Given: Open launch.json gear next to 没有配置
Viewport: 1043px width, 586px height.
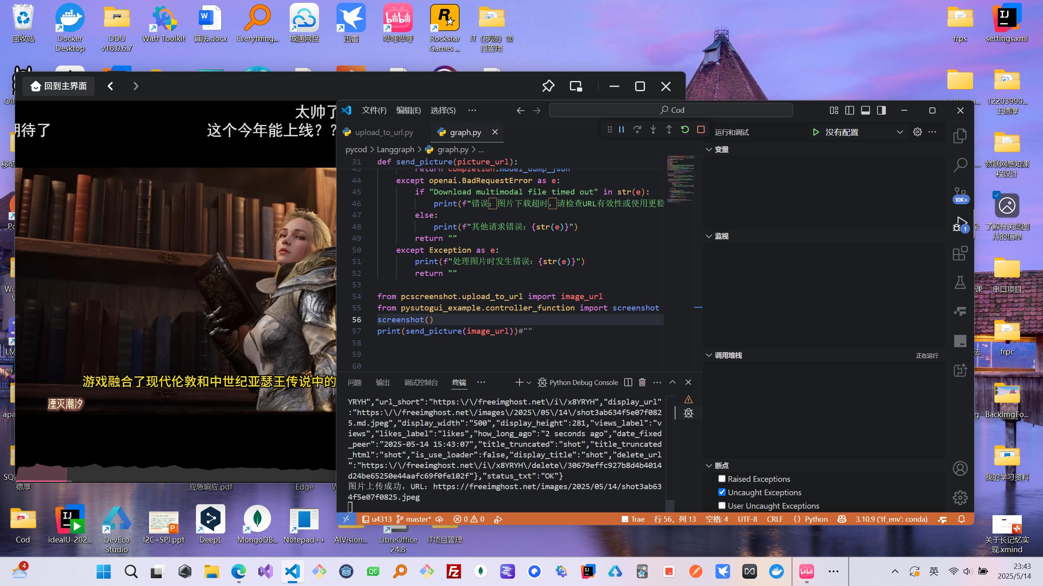Looking at the screenshot, I should (x=917, y=132).
